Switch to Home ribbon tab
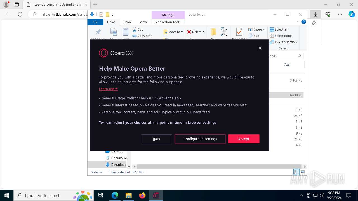 [111, 22]
